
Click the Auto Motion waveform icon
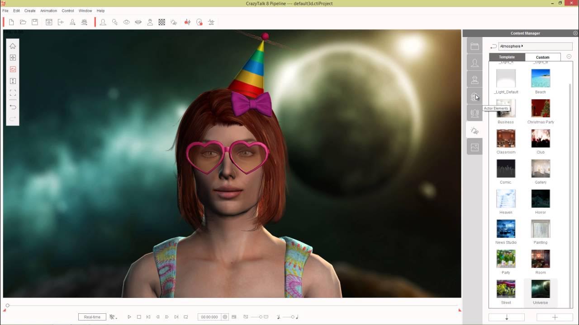211,22
